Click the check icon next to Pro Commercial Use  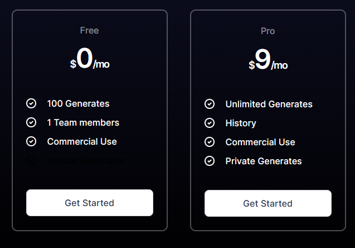pyautogui.click(x=210, y=142)
